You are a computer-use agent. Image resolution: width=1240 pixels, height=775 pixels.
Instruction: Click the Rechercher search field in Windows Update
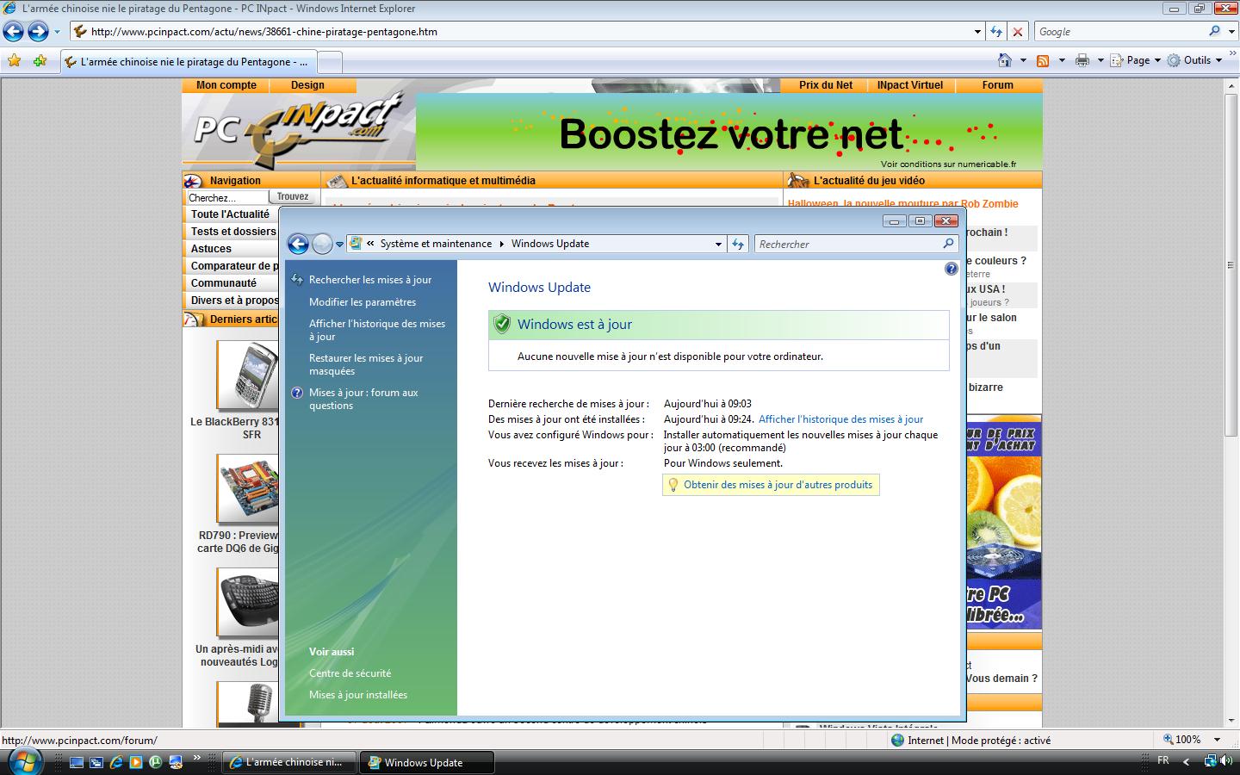[848, 245]
